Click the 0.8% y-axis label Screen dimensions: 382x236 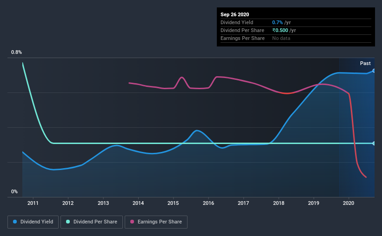(x=16, y=52)
